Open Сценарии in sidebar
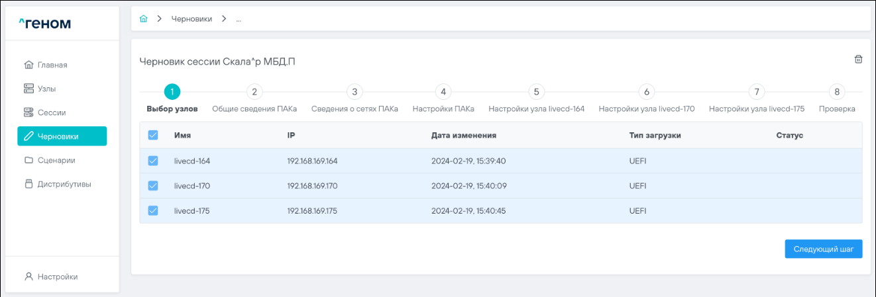Screen dimensions: 876x297 tap(56, 160)
